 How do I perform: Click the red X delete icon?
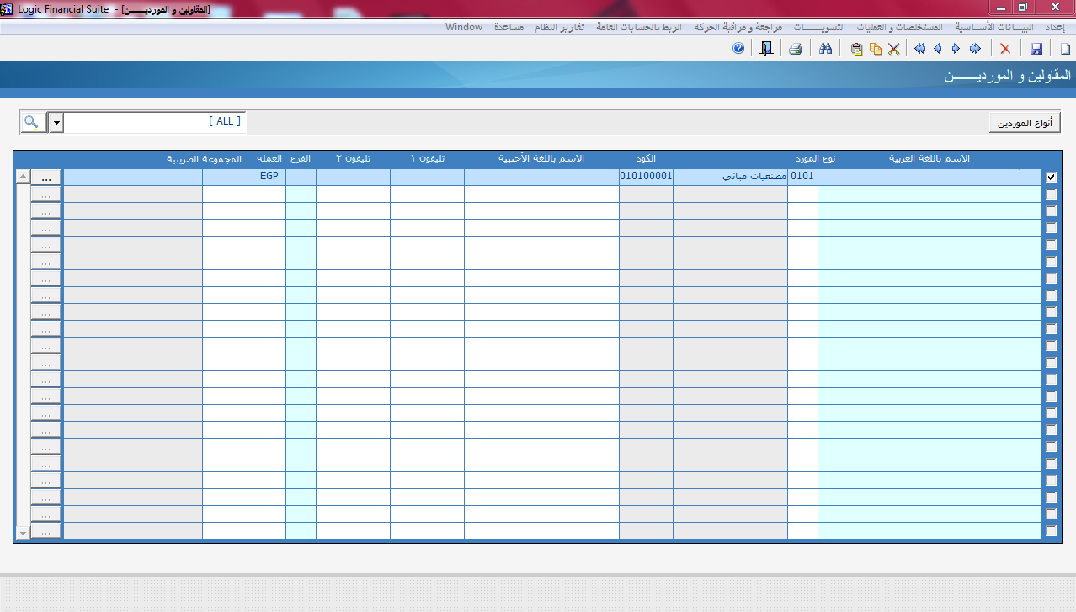1005,49
